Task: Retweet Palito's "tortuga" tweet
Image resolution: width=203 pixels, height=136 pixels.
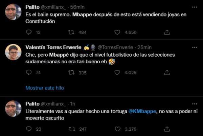Action: coord(71,129)
